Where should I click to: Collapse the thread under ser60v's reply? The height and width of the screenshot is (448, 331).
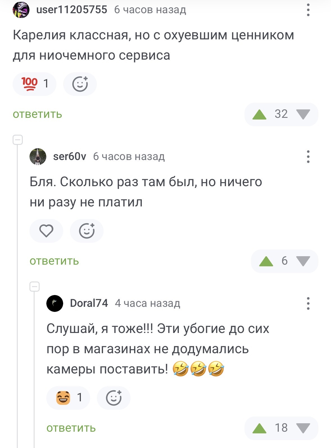pyautogui.click(x=35, y=287)
